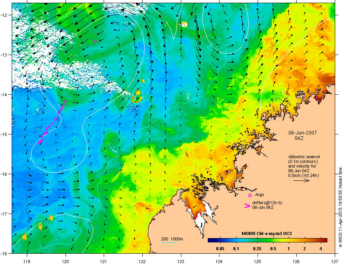343x265 pixels.
Task: Click the latitude axis label -14
Action: pos(4,95)
